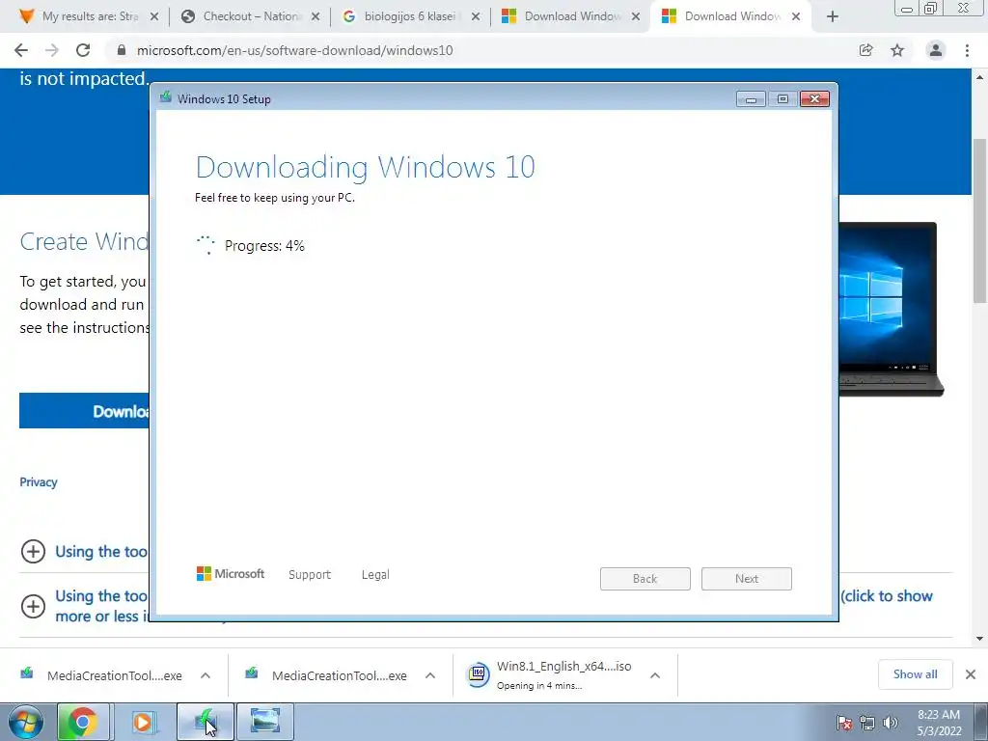Minimize the Windows 10 Setup dialog
The height and width of the screenshot is (741, 988).
pyautogui.click(x=751, y=99)
